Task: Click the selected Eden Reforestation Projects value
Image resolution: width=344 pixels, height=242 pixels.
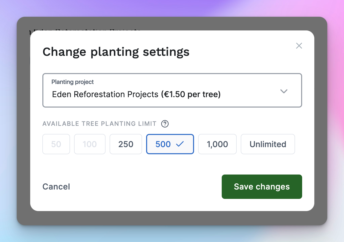Action: (x=105, y=94)
